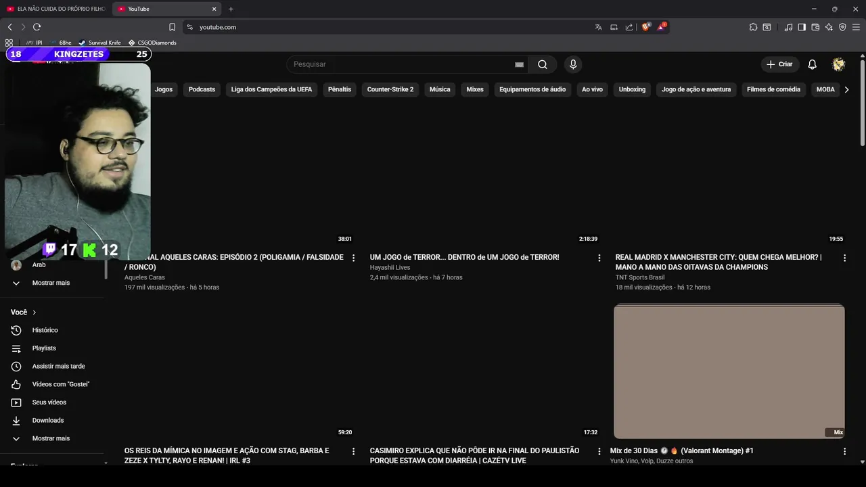Open the Brave playlist music note icon
The height and width of the screenshot is (487, 866).
coord(788,27)
